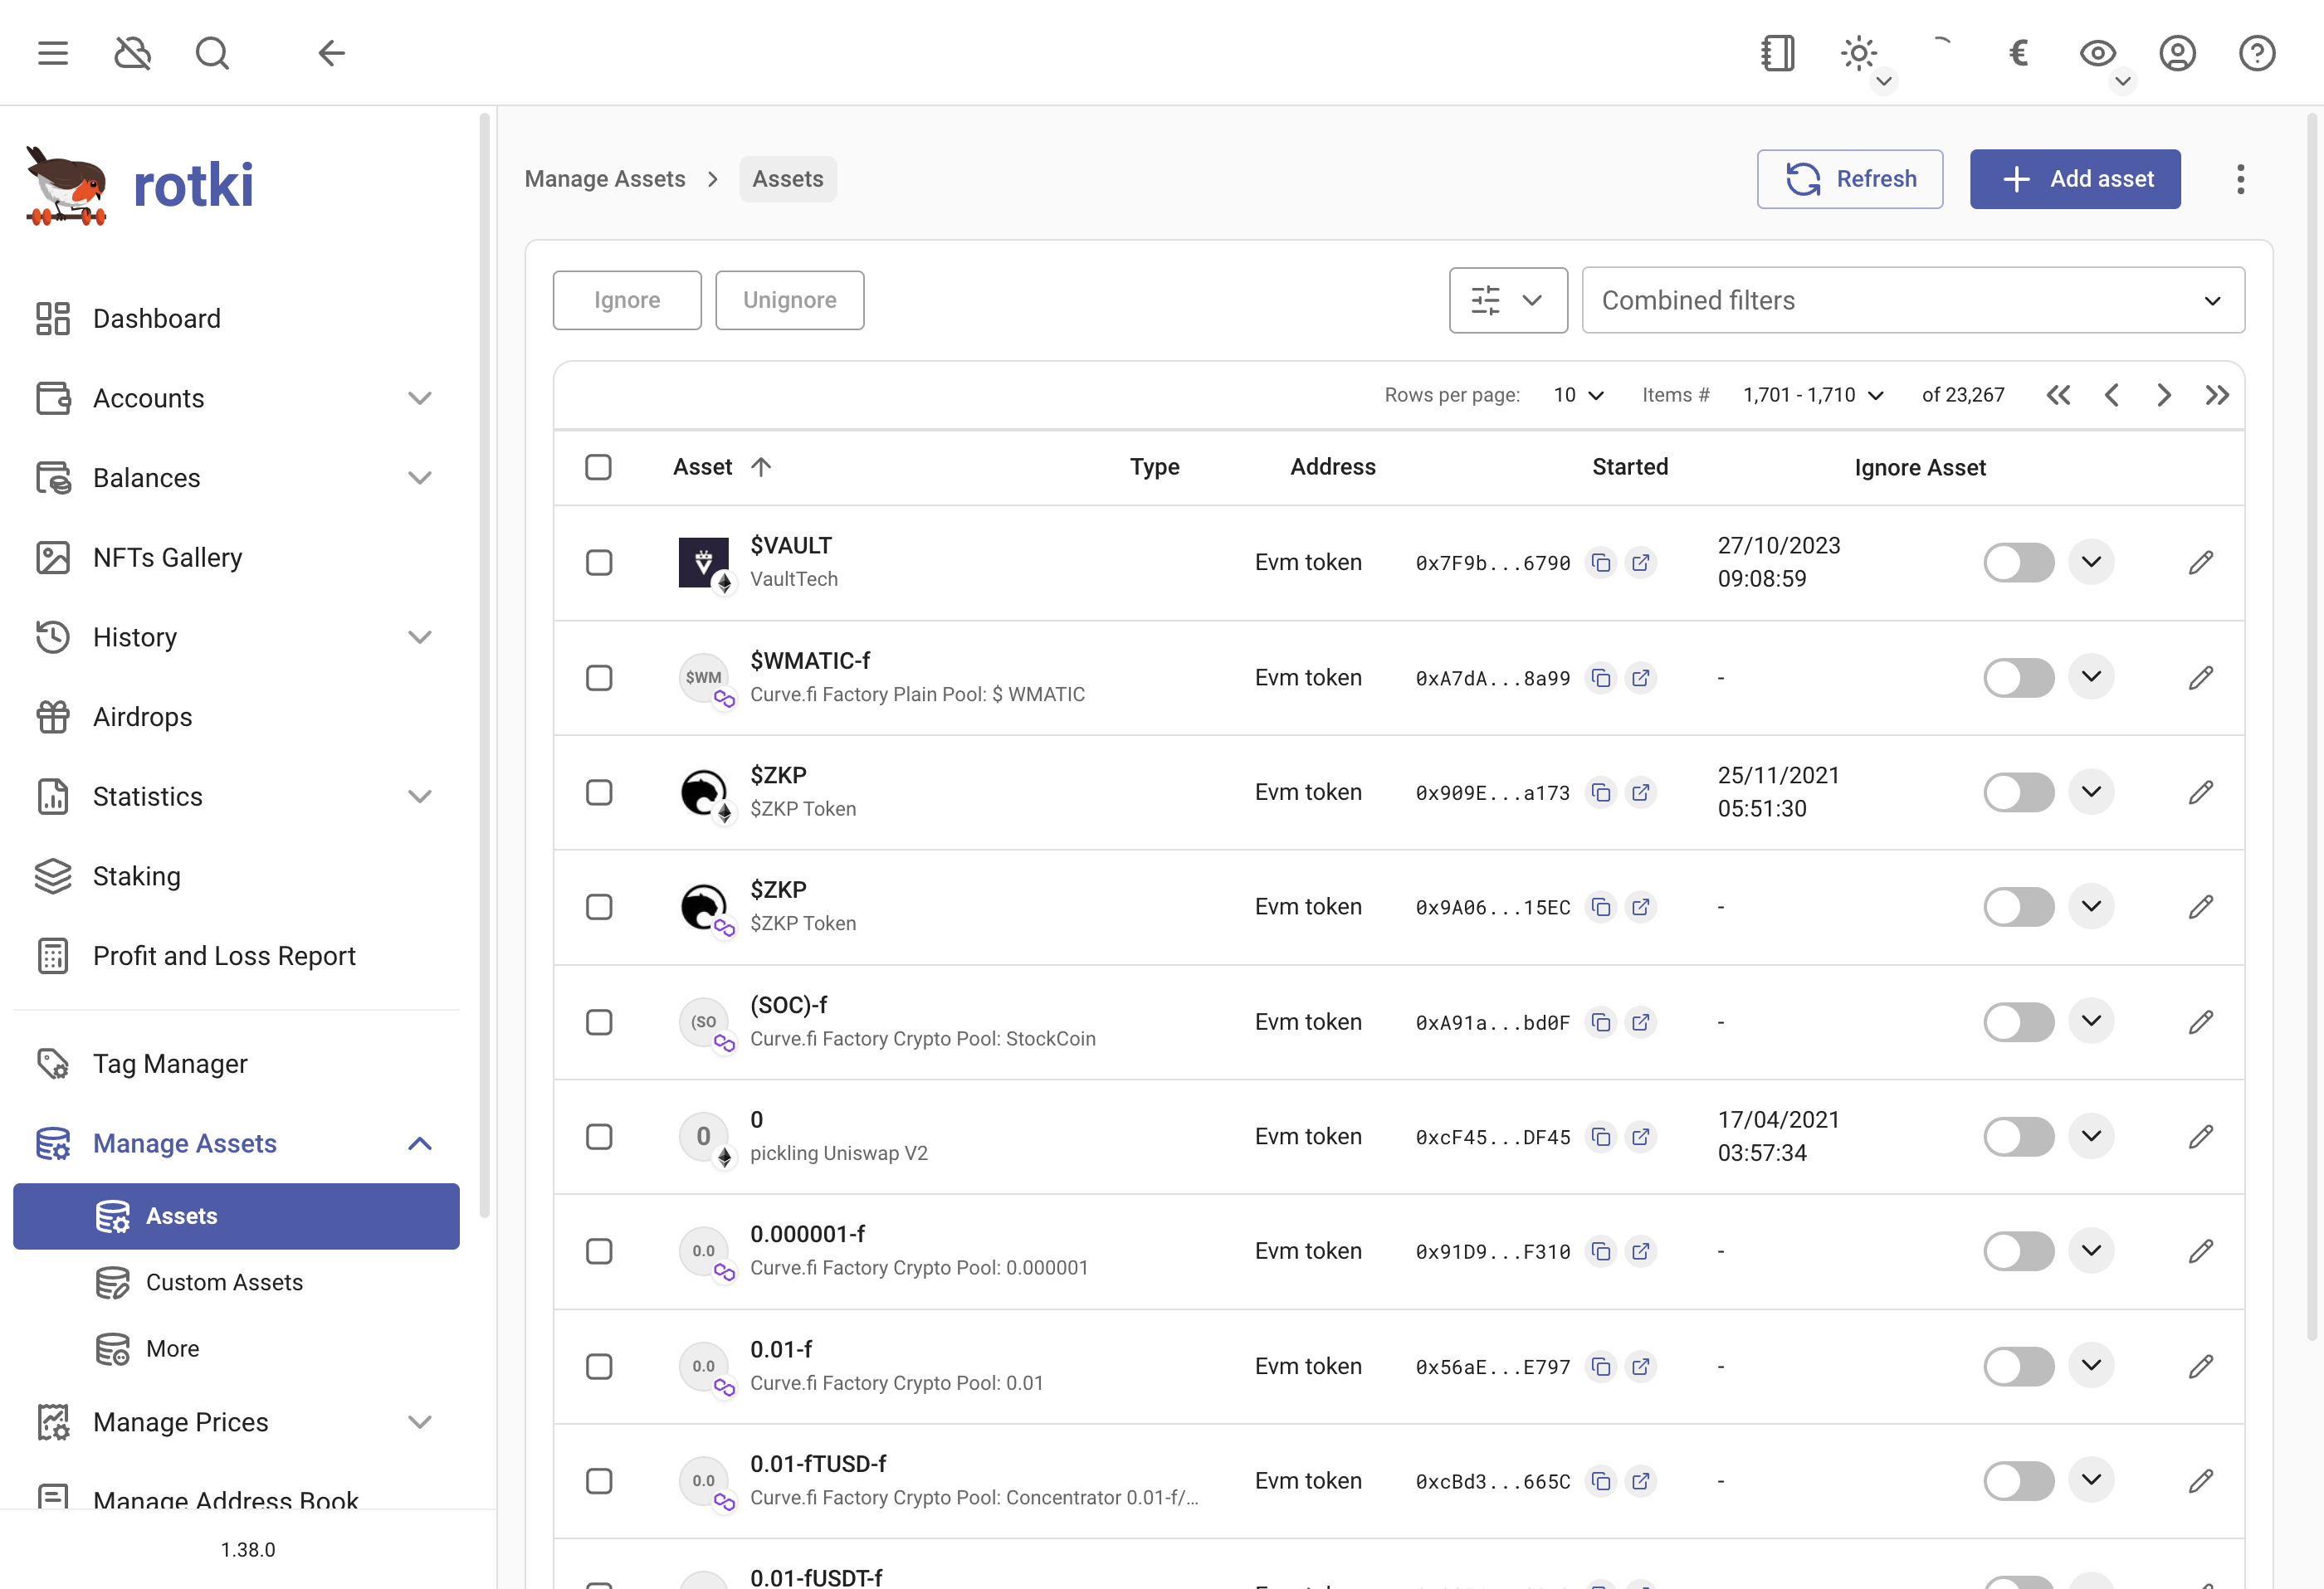Open the Items # range dropdown
This screenshot has width=2324, height=1589.
[x=1813, y=395]
